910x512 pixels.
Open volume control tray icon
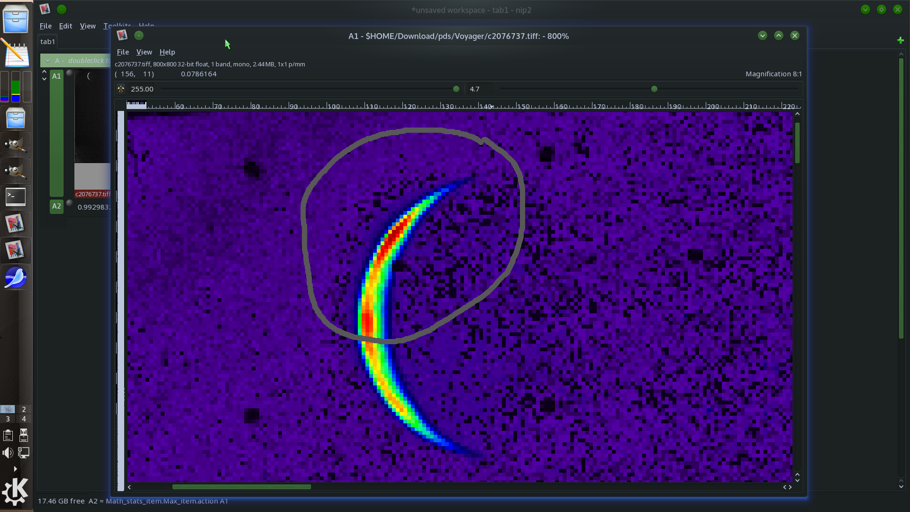pos(8,453)
